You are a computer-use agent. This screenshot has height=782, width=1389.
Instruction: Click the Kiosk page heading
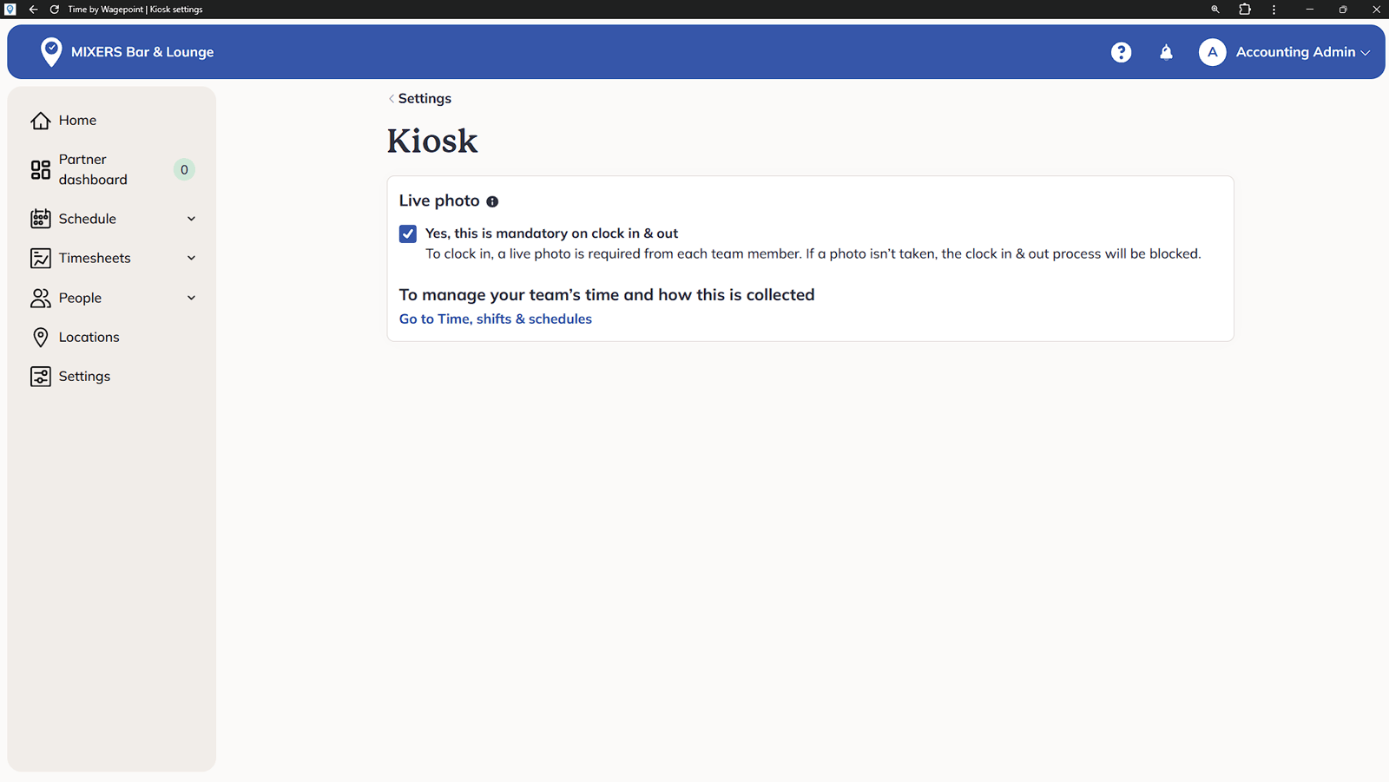tap(432, 141)
